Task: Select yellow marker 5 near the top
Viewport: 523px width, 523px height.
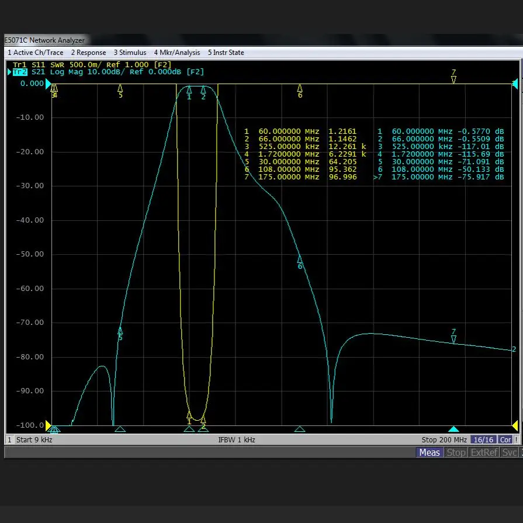Action: (120, 88)
